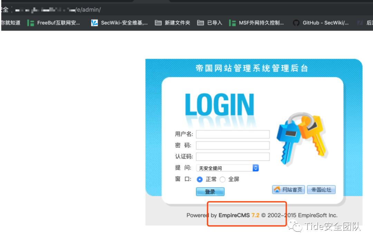Click the 登录 login button

(x=210, y=192)
